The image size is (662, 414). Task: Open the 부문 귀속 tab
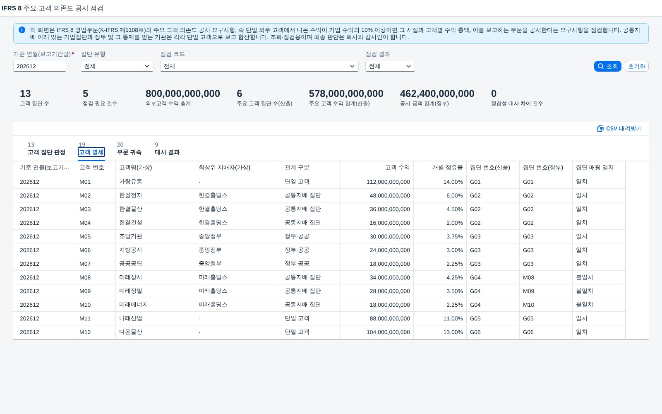point(129,152)
